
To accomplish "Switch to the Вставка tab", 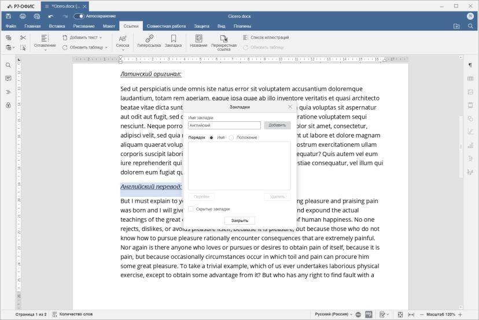I will 57,26.
